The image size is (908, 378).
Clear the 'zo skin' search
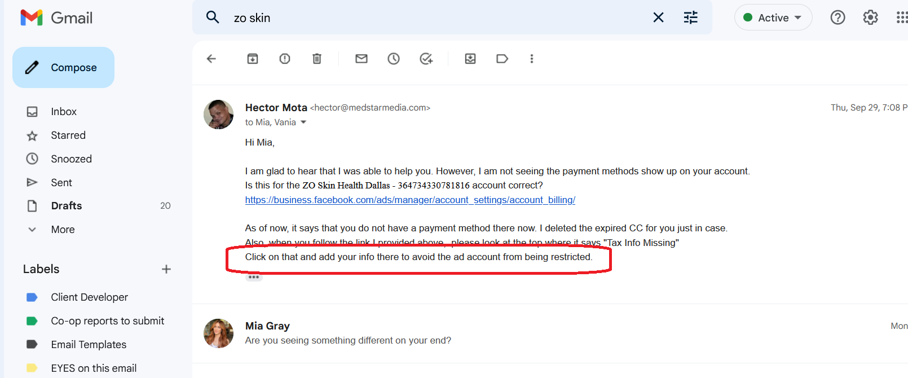[658, 17]
